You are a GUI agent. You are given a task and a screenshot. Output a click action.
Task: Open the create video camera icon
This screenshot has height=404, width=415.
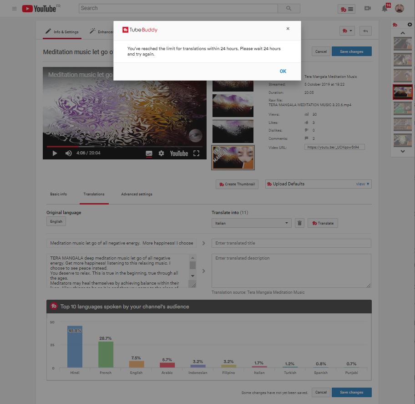coord(368,9)
